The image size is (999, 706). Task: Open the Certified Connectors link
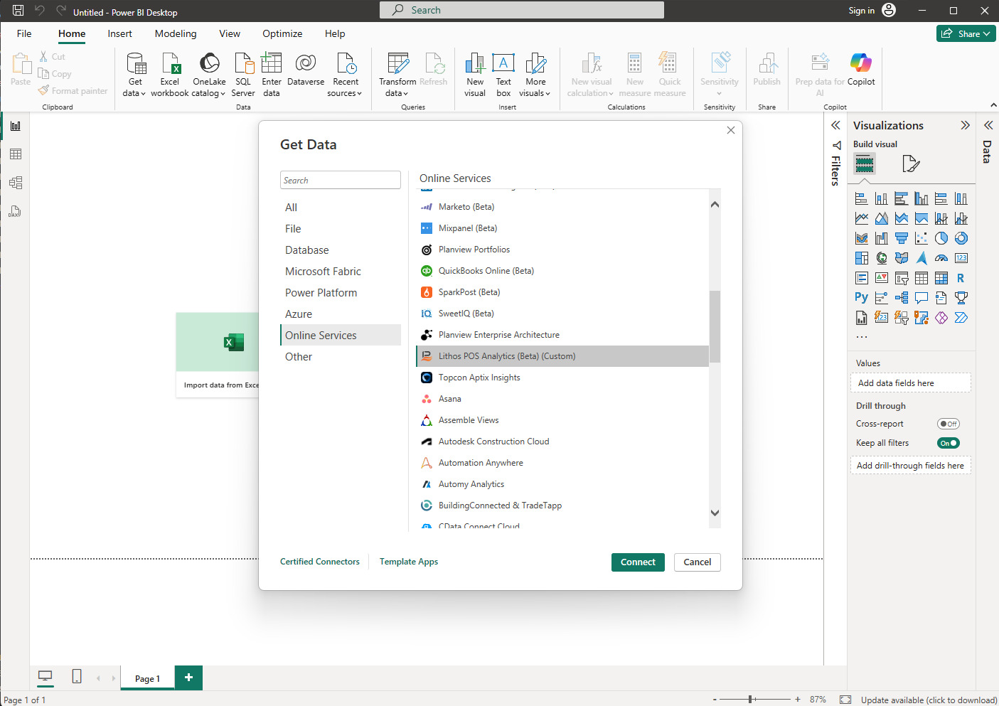pyautogui.click(x=320, y=562)
